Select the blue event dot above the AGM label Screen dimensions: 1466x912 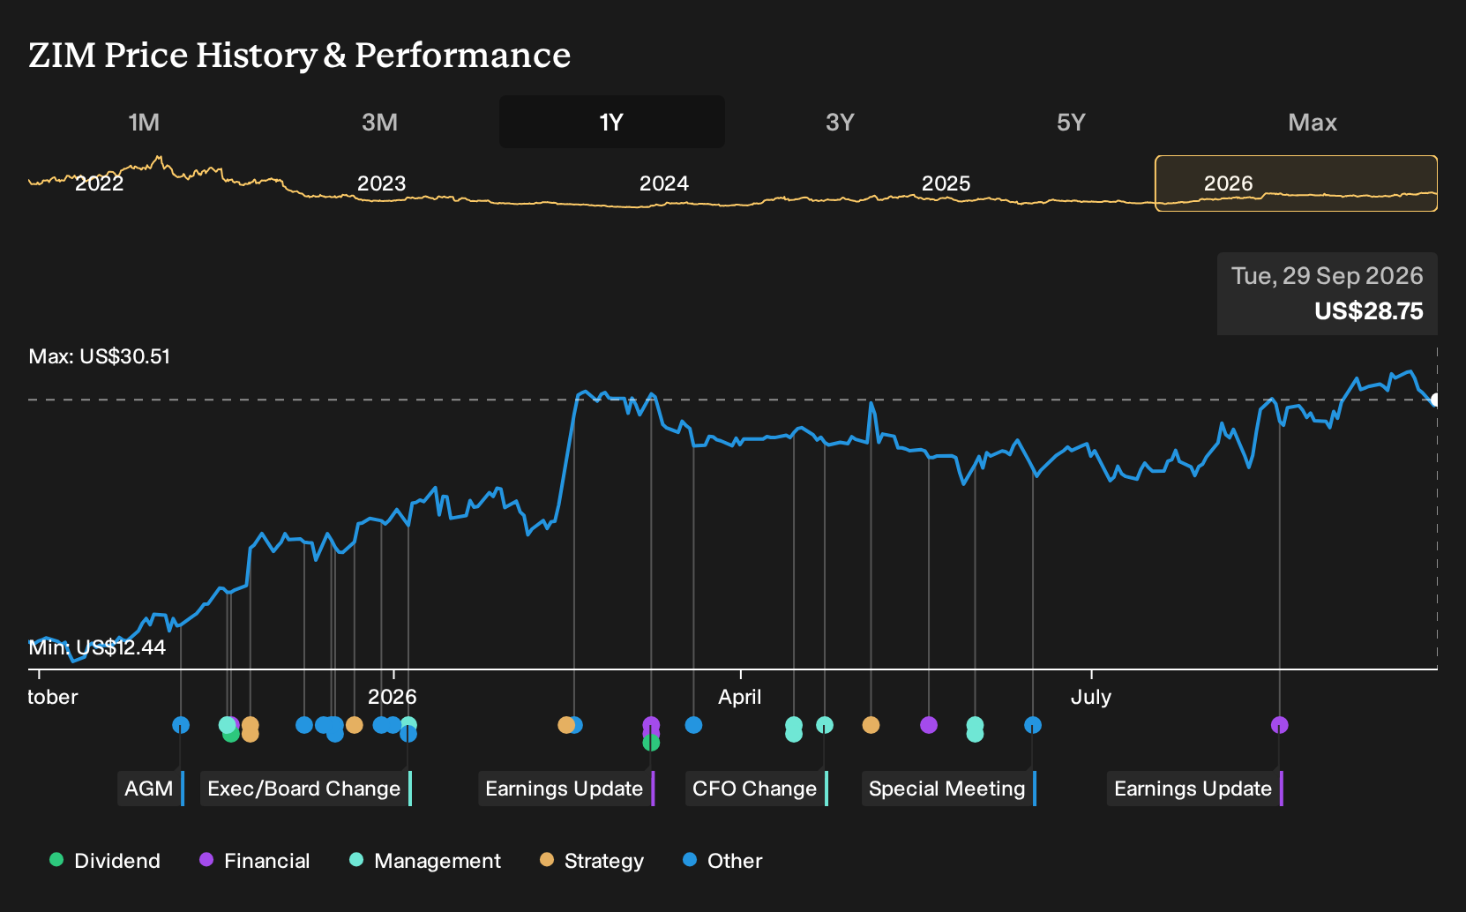tap(181, 725)
